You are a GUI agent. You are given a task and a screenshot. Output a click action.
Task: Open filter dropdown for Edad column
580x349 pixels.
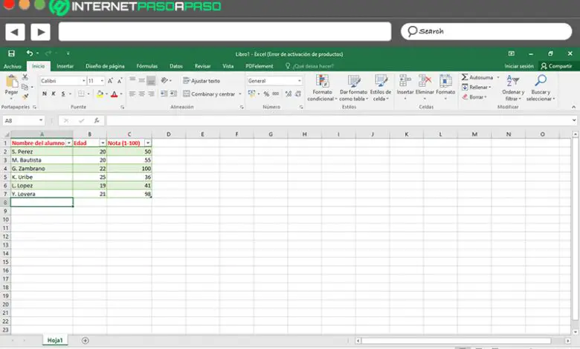pyautogui.click(x=103, y=143)
